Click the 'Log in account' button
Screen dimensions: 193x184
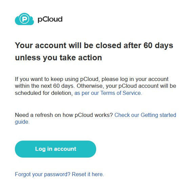point(56,149)
